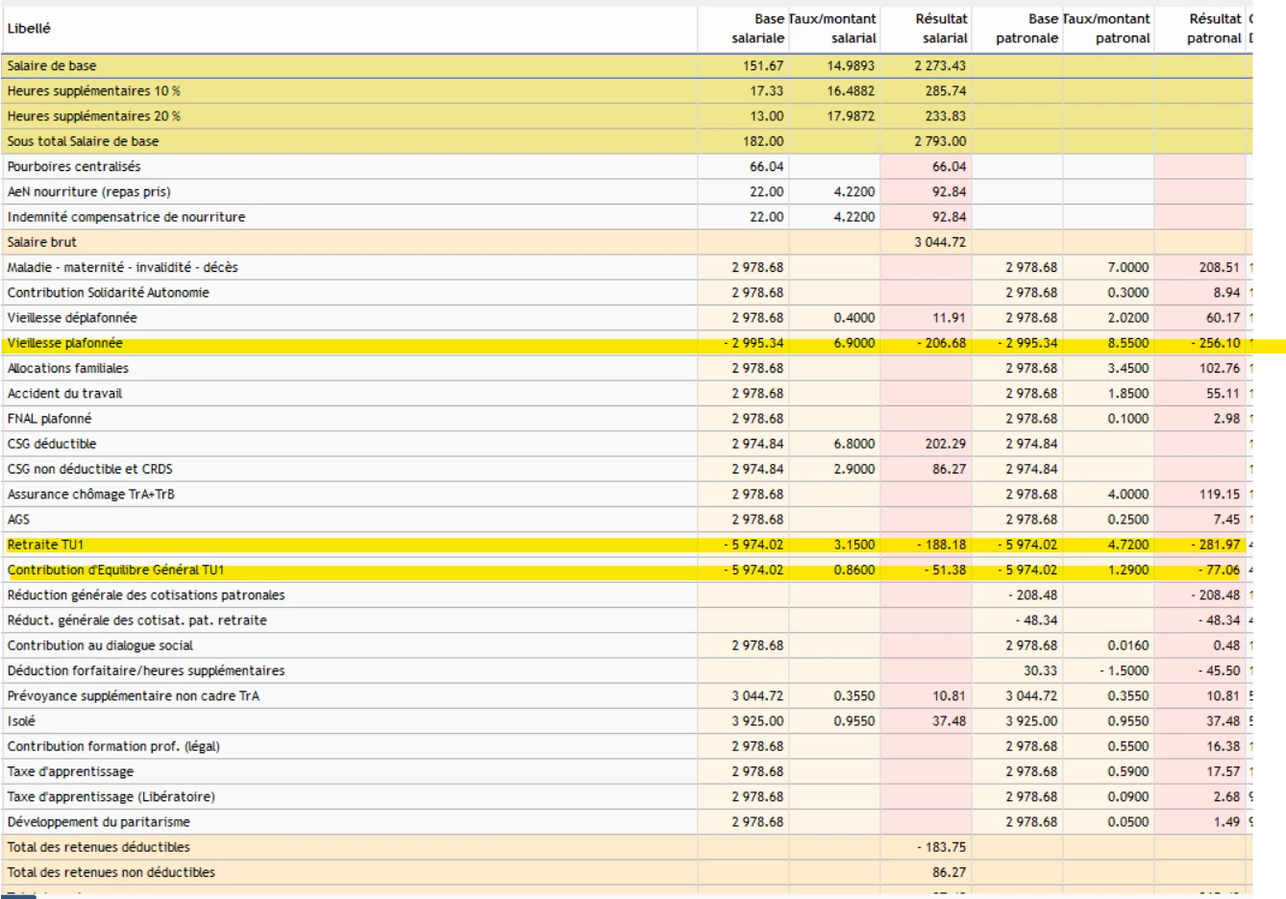Click the Retraite TU1 salarial rate 3.1500
This screenshot has width=1286, height=899.
(x=853, y=546)
